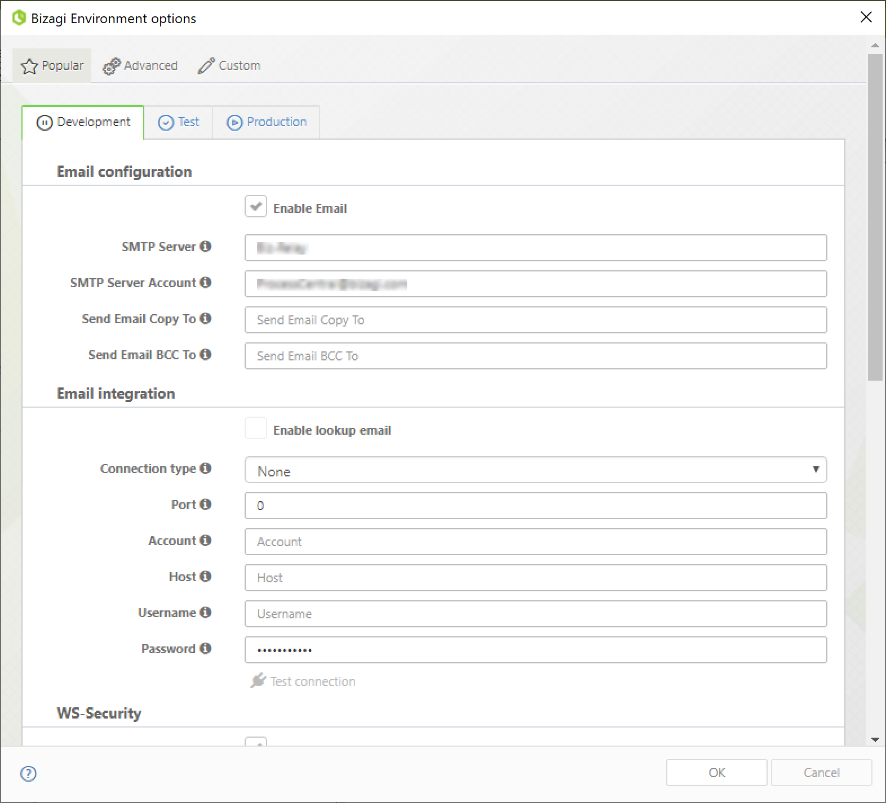Switch to the Popular tab
The width and height of the screenshot is (886, 803).
52,65
